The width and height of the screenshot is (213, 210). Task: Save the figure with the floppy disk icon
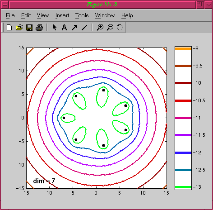point(29,28)
